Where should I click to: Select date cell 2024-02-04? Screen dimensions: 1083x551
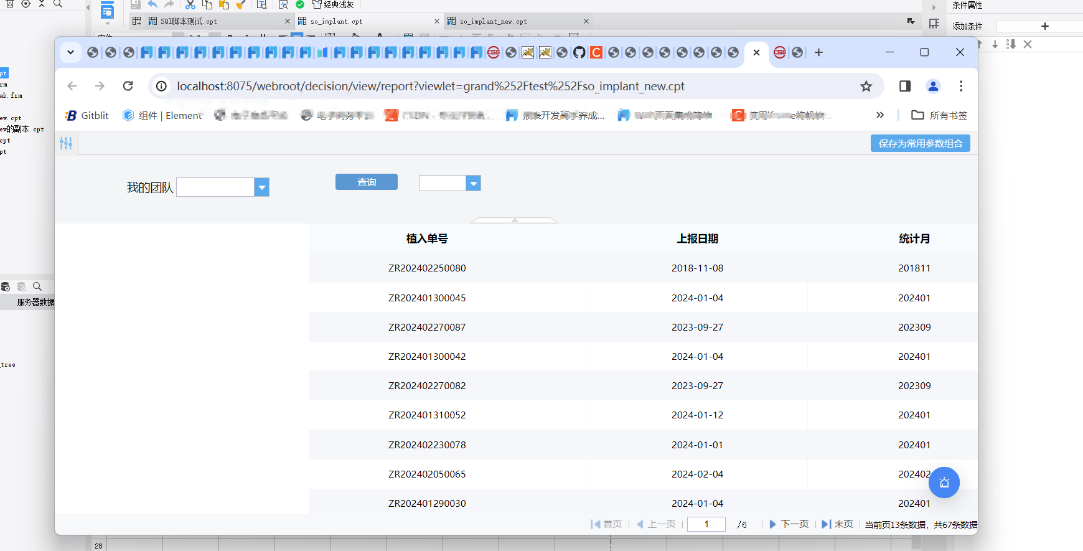coord(698,474)
